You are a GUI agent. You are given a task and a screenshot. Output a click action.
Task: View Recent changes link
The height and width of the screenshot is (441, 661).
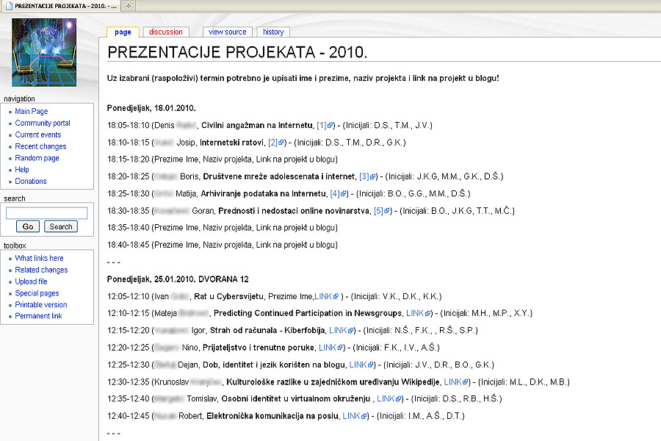(40, 146)
